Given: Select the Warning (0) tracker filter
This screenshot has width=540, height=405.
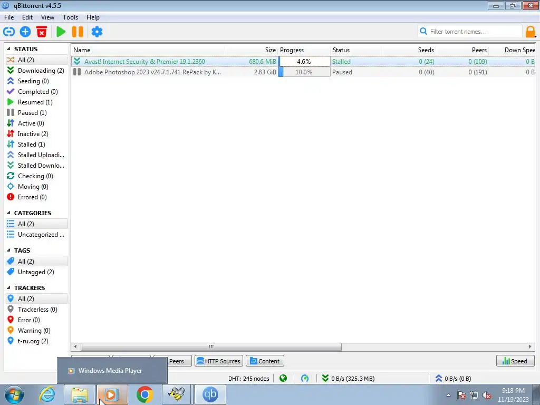Looking at the screenshot, I should point(36,331).
